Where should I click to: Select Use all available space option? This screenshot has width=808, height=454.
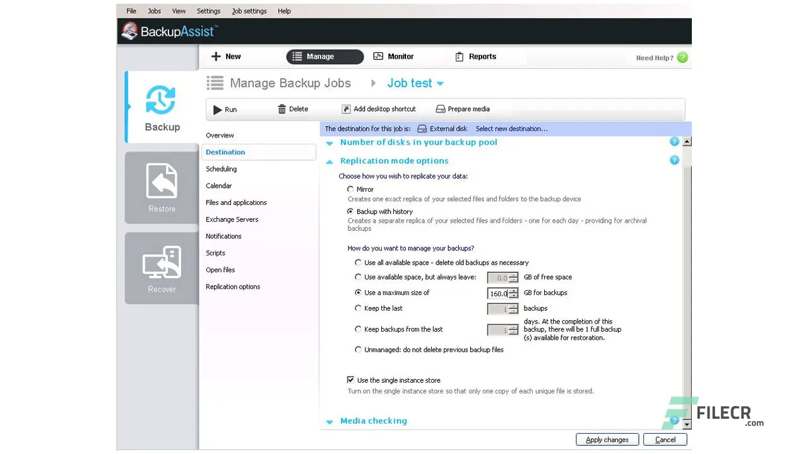(359, 263)
